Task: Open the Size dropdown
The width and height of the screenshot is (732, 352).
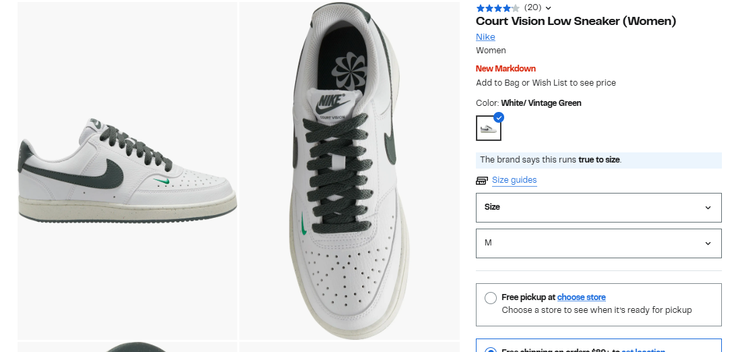Action: point(599,207)
